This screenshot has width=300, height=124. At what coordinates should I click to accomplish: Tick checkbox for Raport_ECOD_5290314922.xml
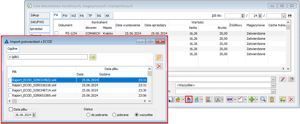[10, 80]
